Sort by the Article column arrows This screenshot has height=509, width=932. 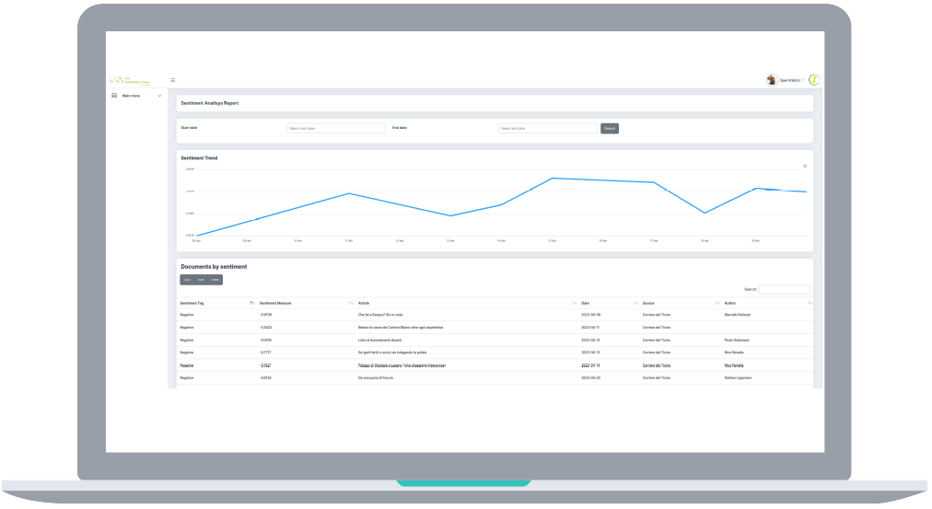[x=574, y=304]
